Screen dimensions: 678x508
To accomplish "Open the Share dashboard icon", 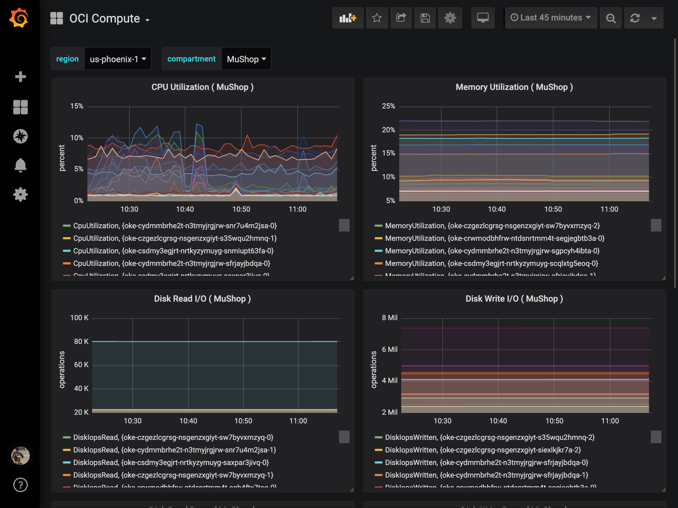I will click(401, 18).
